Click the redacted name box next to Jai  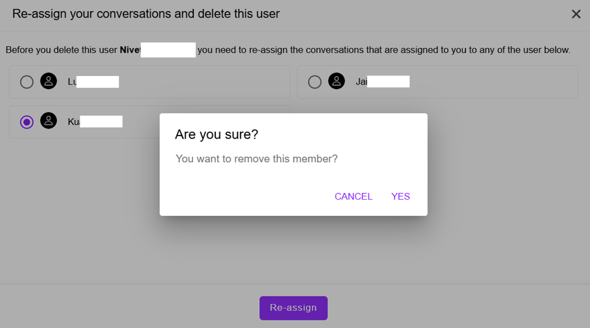click(x=388, y=81)
